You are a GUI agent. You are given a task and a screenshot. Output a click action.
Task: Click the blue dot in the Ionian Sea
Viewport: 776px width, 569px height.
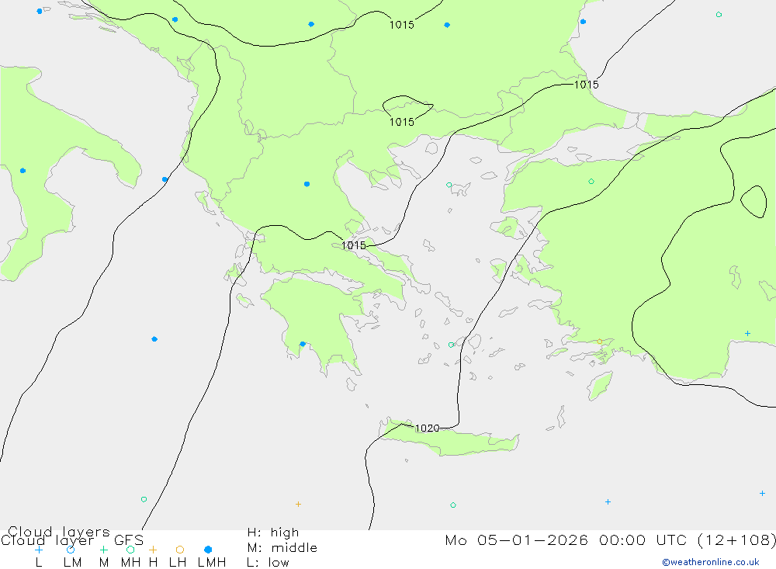(154, 339)
